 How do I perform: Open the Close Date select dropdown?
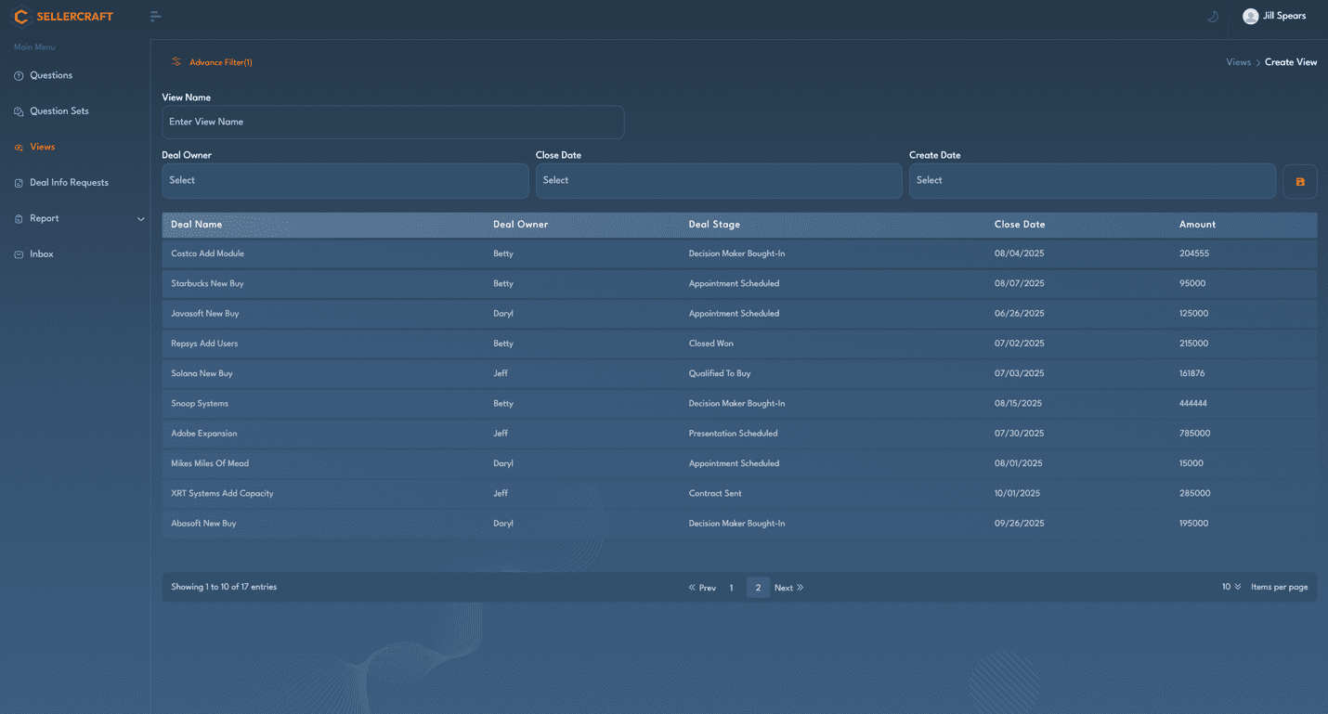point(718,181)
